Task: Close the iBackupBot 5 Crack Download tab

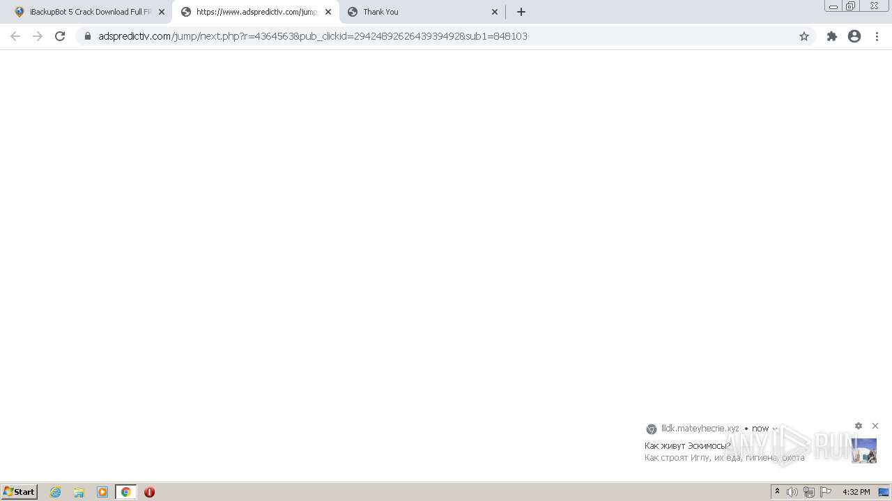Action: click(x=162, y=12)
